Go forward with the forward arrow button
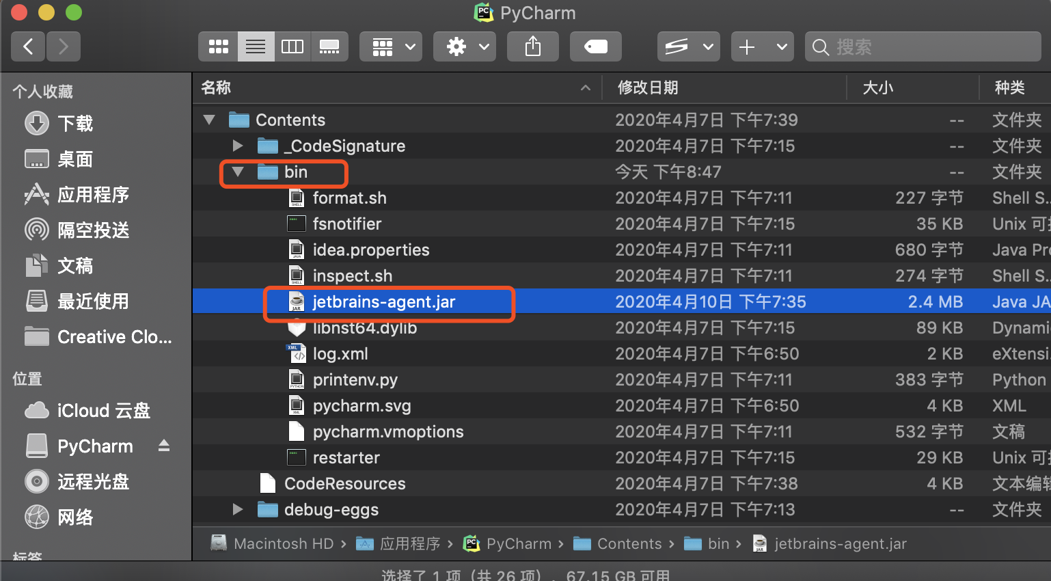1051x581 pixels. (64, 46)
